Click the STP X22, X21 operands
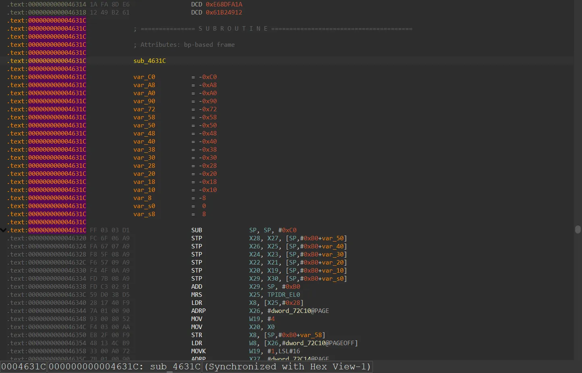 [298, 263]
